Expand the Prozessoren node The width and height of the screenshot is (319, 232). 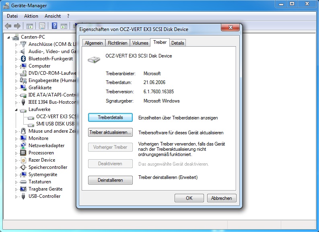[16, 153]
